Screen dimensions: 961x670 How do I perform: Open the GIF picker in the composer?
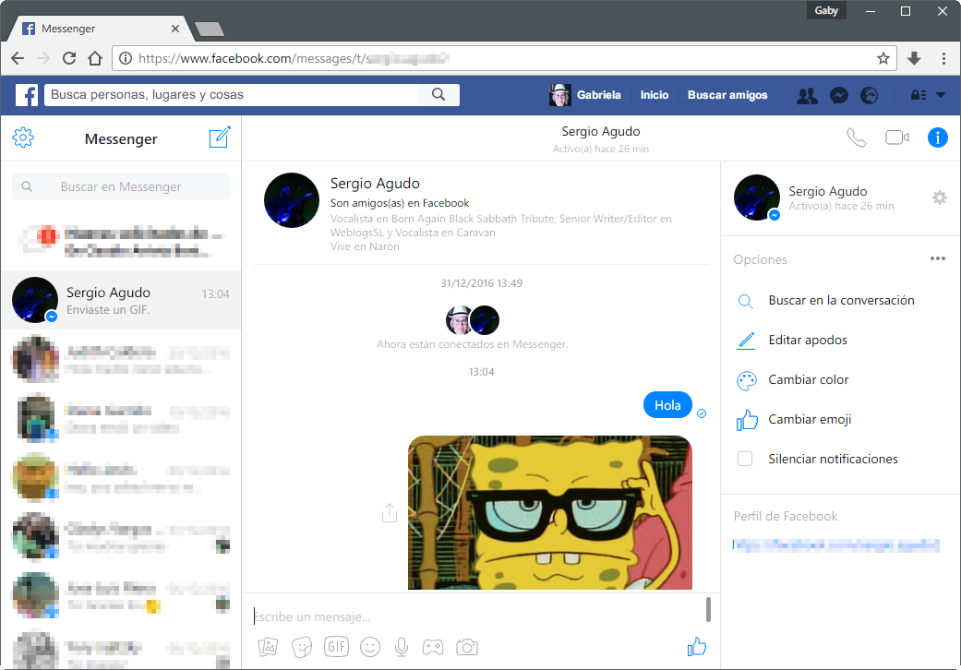336,647
